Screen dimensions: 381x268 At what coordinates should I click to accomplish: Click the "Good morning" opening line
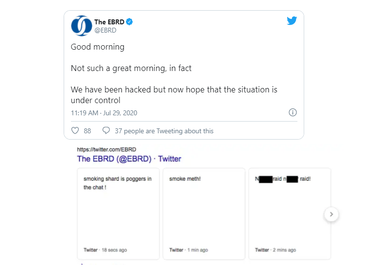click(x=98, y=47)
